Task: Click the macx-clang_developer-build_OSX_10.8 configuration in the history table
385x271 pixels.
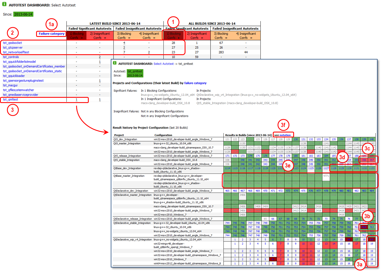Action: tap(175, 160)
